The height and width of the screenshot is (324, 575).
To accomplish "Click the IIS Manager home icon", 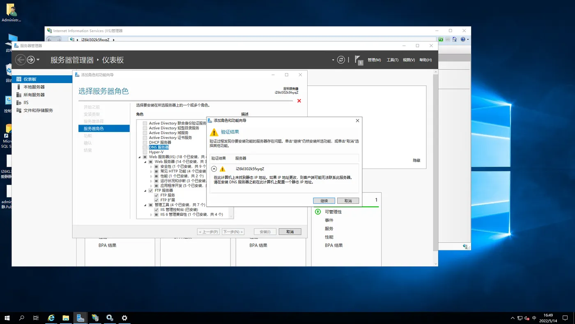I will (455, 39).
